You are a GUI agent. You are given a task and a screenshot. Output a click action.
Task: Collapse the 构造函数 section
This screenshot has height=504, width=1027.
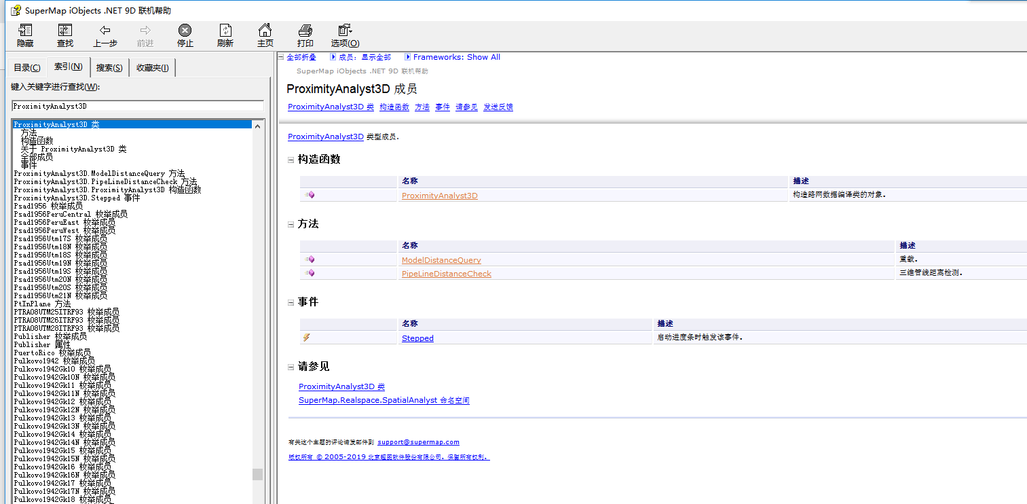(291, 160)
